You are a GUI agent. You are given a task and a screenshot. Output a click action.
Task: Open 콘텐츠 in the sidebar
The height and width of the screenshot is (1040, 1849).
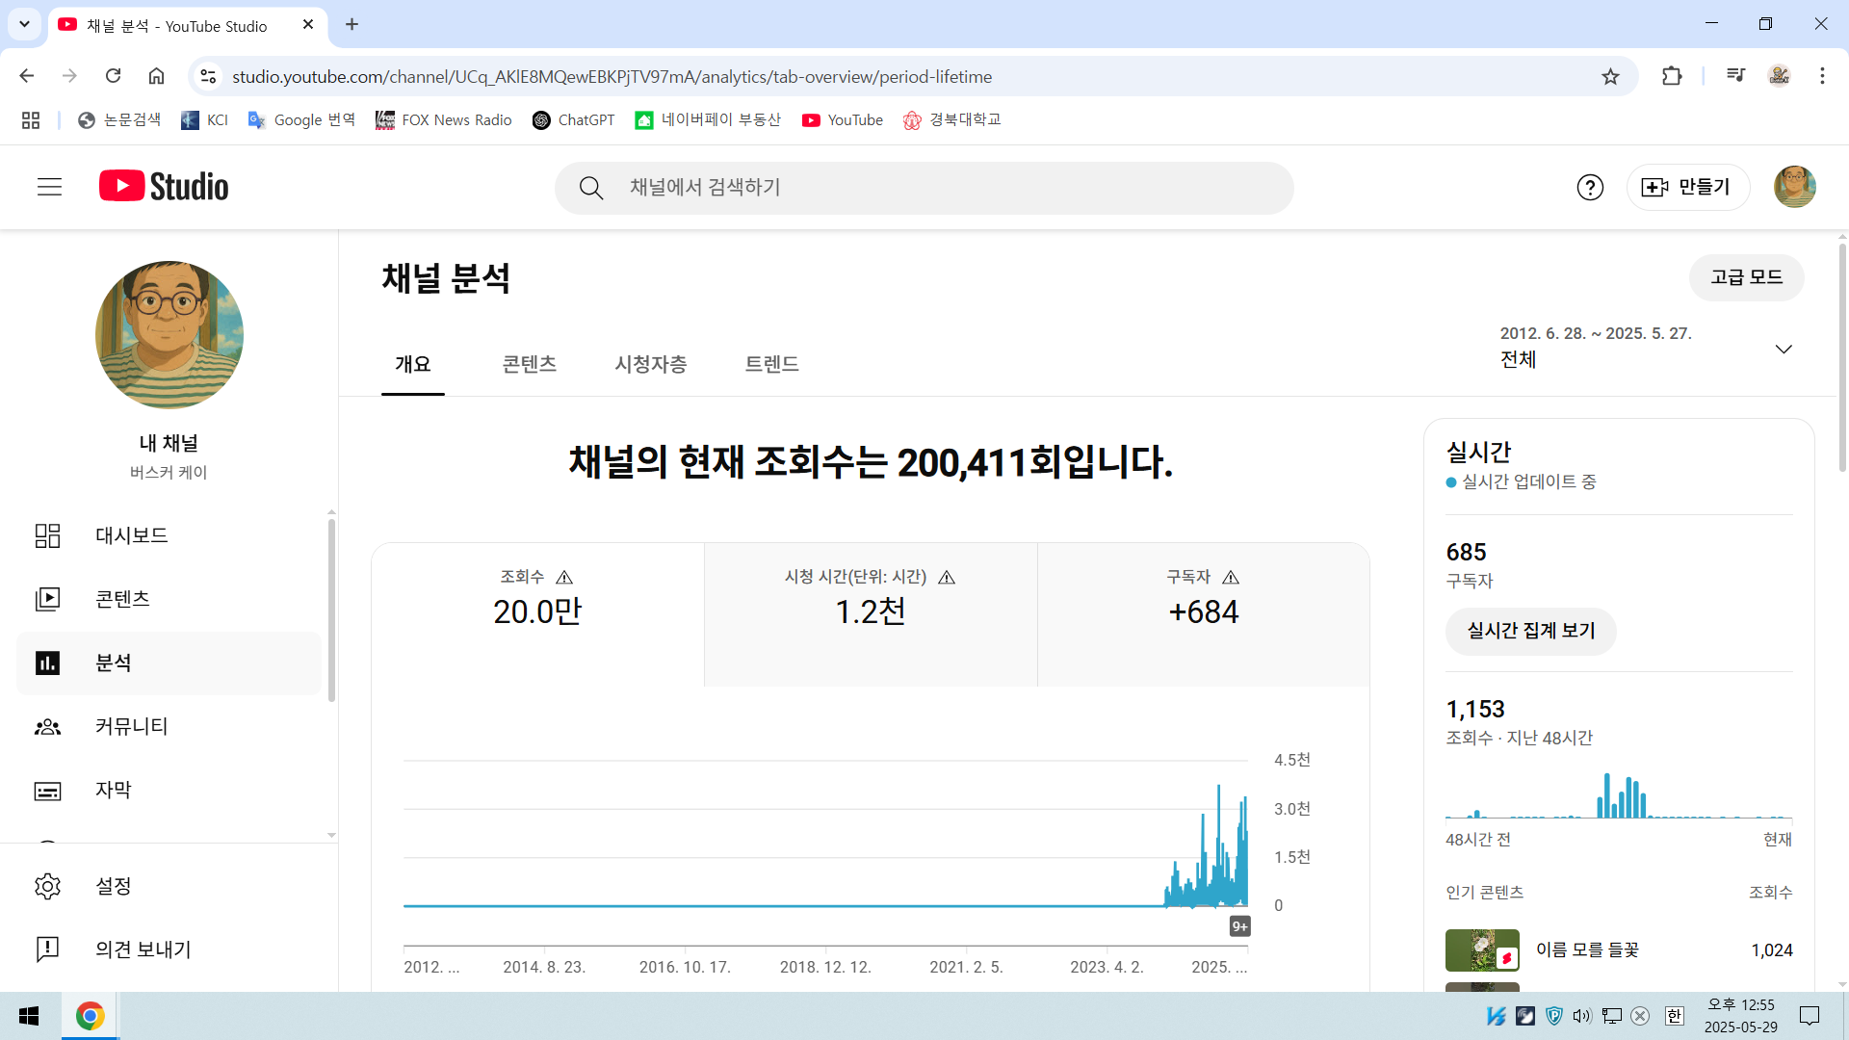coord(122,599)
